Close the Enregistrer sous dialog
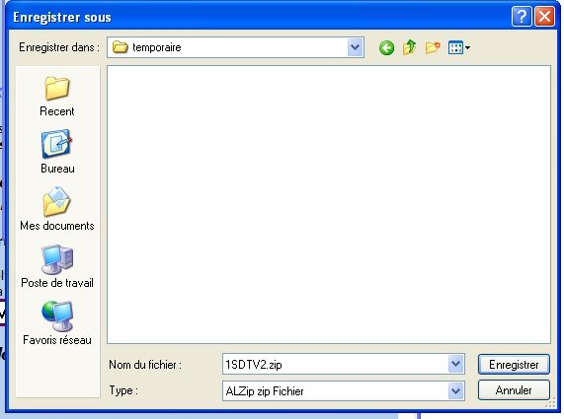564x419 pixels. click(544, 16)
